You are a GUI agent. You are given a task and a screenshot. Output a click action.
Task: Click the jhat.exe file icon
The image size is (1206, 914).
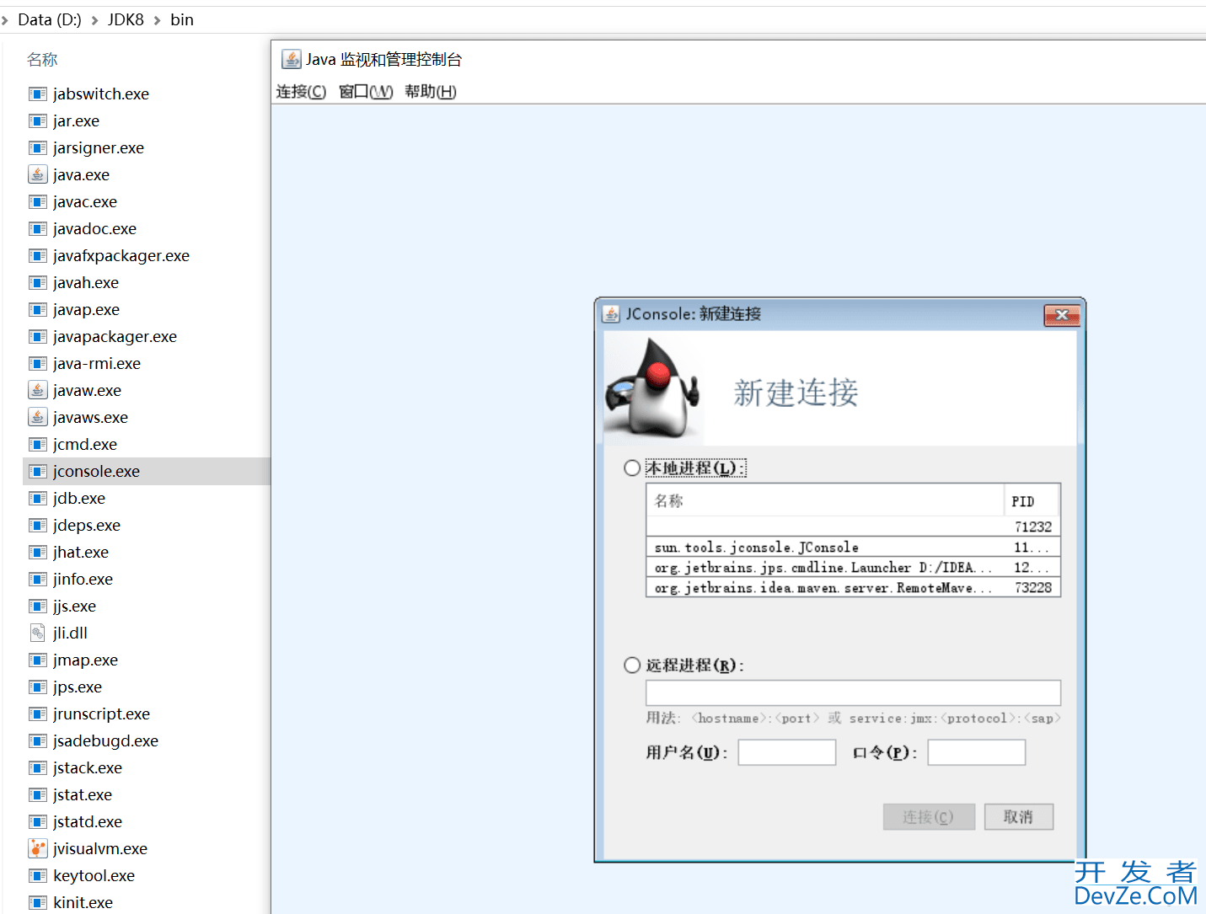pos(37,553)
